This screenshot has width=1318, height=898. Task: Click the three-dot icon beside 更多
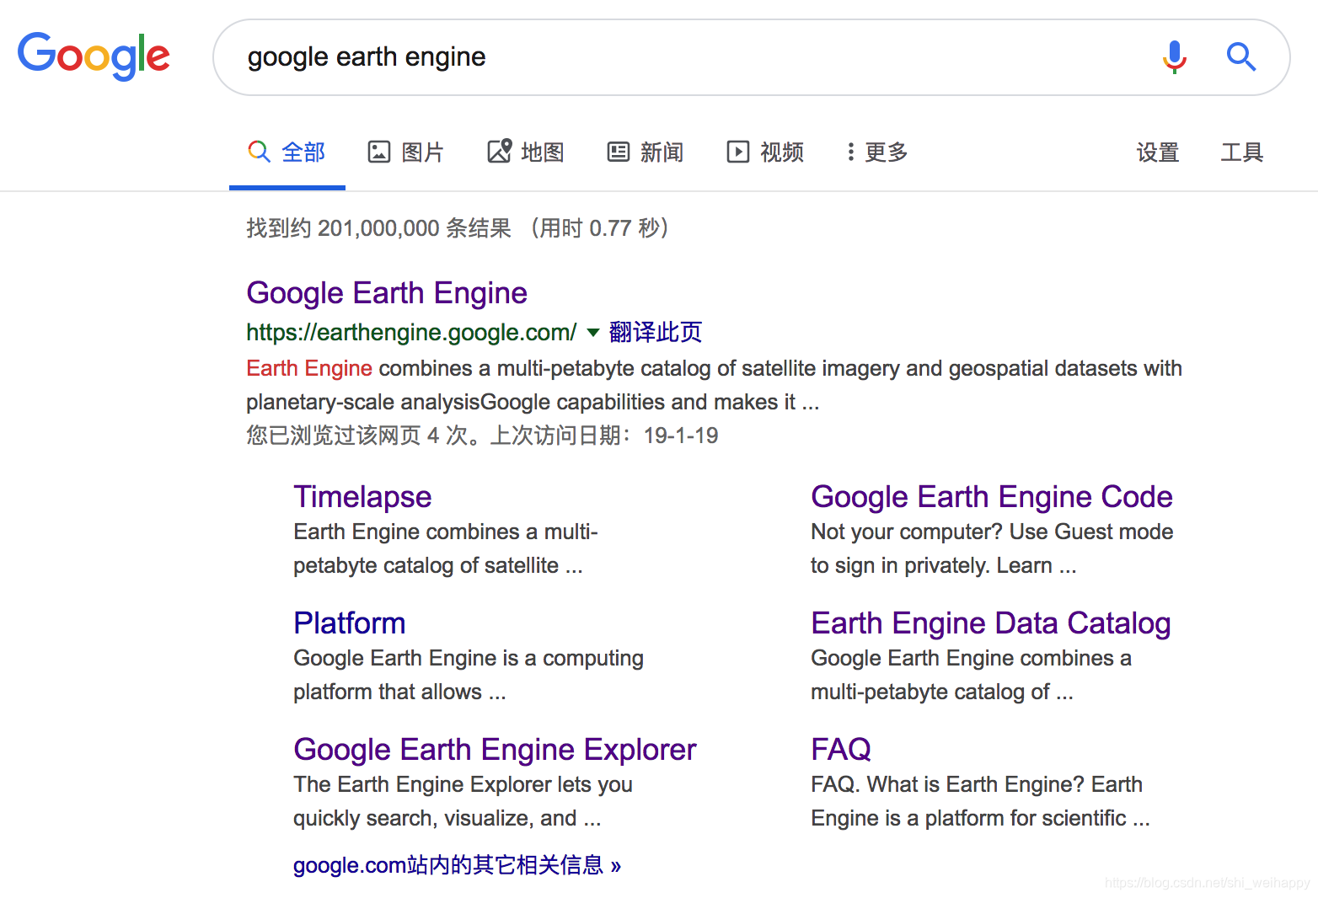(851, 152)
